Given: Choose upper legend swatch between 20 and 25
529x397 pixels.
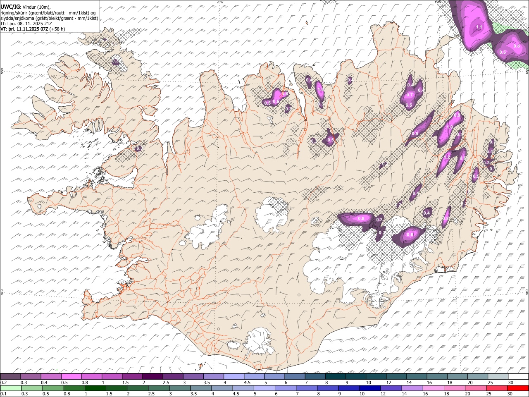Looking at the screenshot, I should [x=477, y=377].
